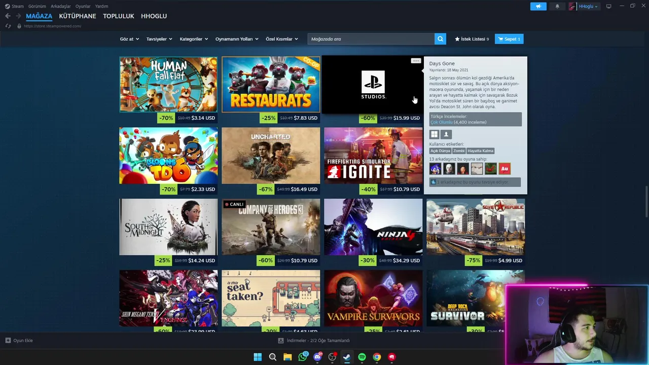This screenshot has height=365, width=649.
Task: Open the Arkadaşlar menu
Action: (x=61, y=6)
